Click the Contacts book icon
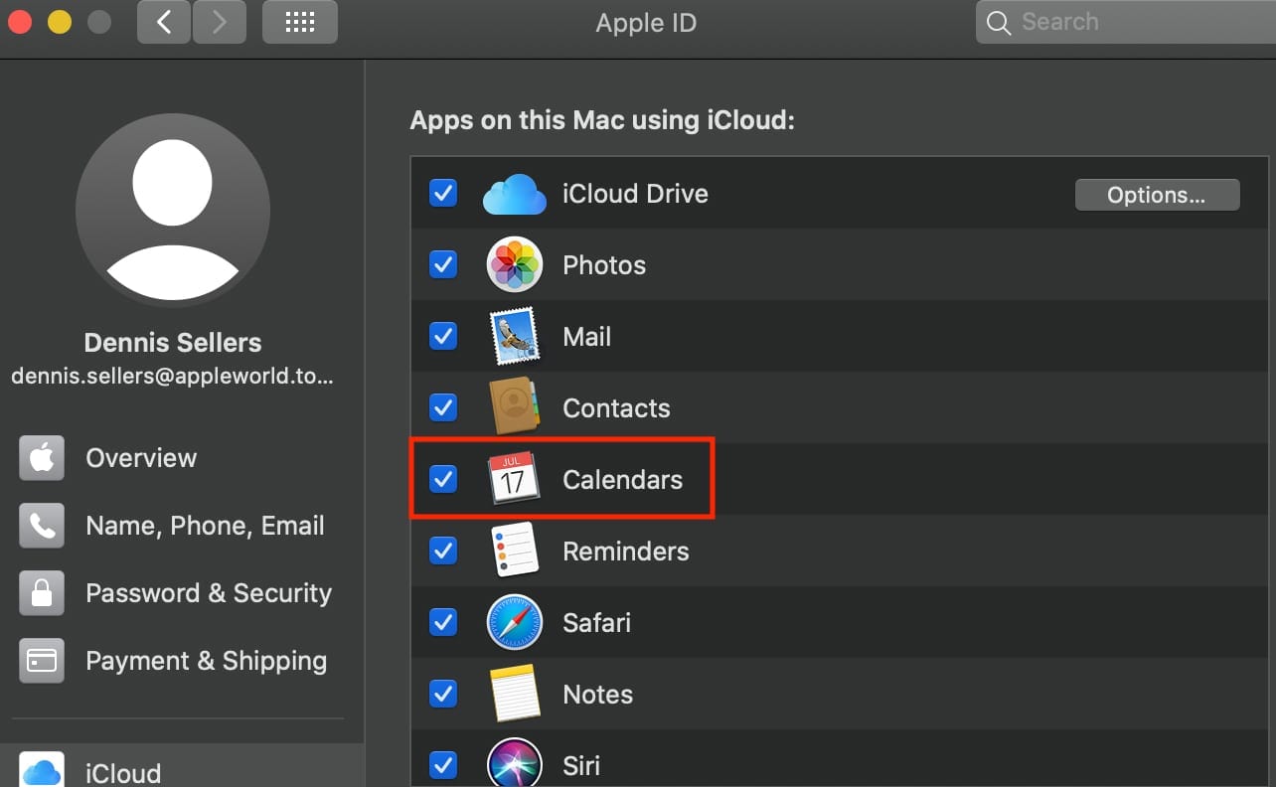 pos(514,408)
